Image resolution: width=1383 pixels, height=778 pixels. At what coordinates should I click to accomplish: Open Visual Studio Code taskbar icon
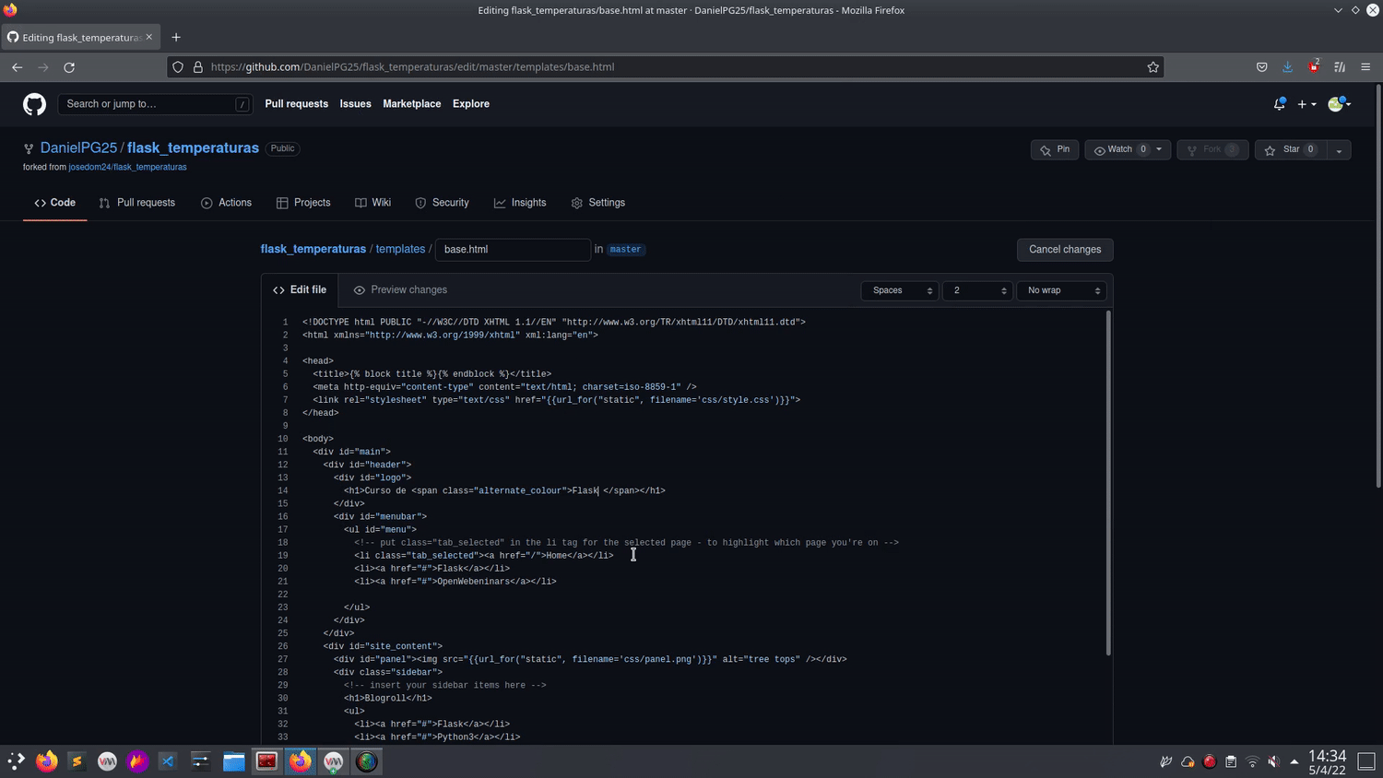pyautogui.click(x=167, y=761)
